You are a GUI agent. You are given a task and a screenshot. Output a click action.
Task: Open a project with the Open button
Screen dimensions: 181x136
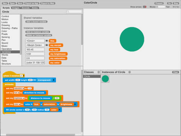point(12,3)
